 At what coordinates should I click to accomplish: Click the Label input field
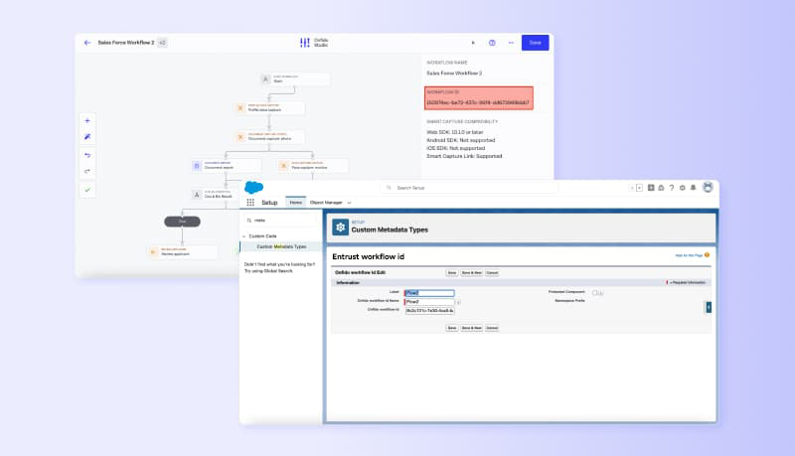[429, 293]
